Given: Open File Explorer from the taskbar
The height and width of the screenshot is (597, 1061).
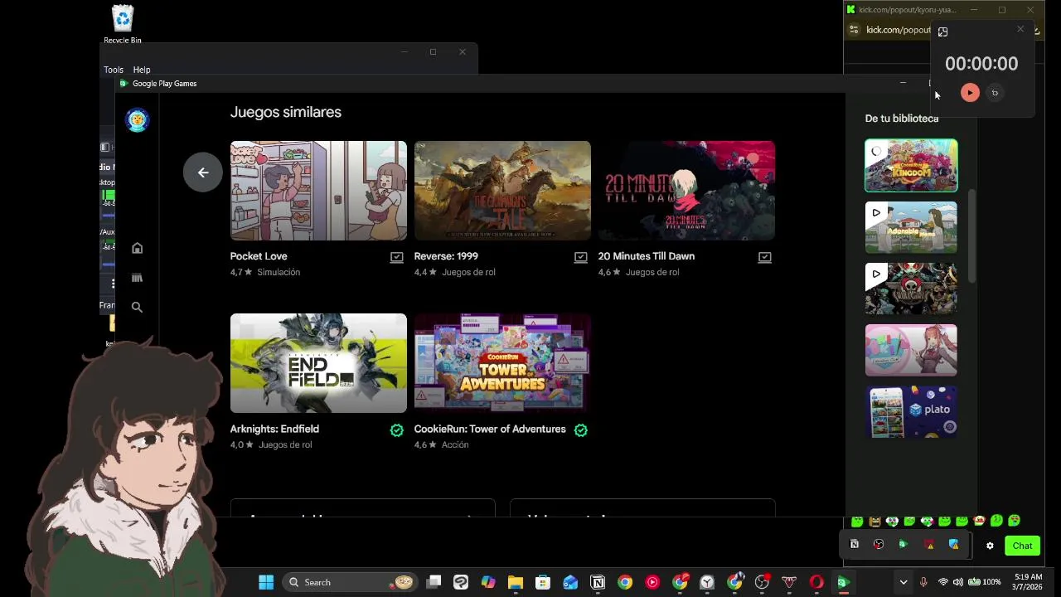Looking at the screenshot, I should (x=516, y=582).
